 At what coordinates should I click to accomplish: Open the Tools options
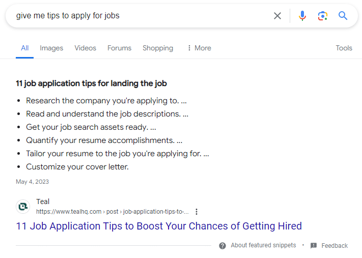coord(344,48)
